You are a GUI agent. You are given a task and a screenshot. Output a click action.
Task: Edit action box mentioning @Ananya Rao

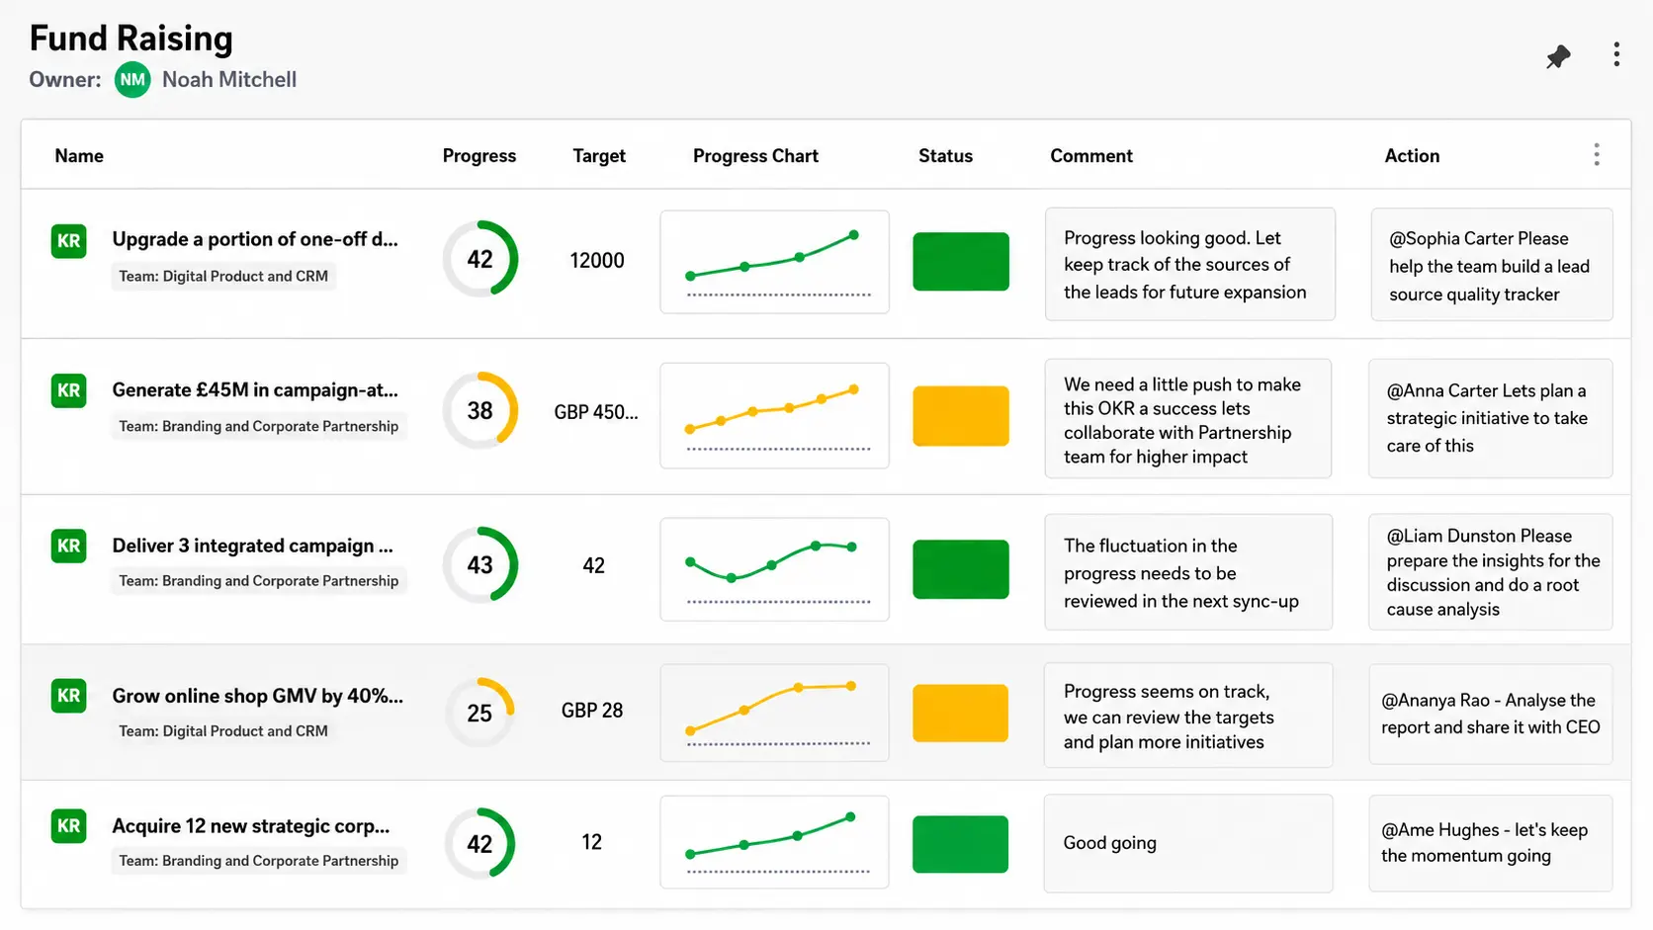(1491, 714)
